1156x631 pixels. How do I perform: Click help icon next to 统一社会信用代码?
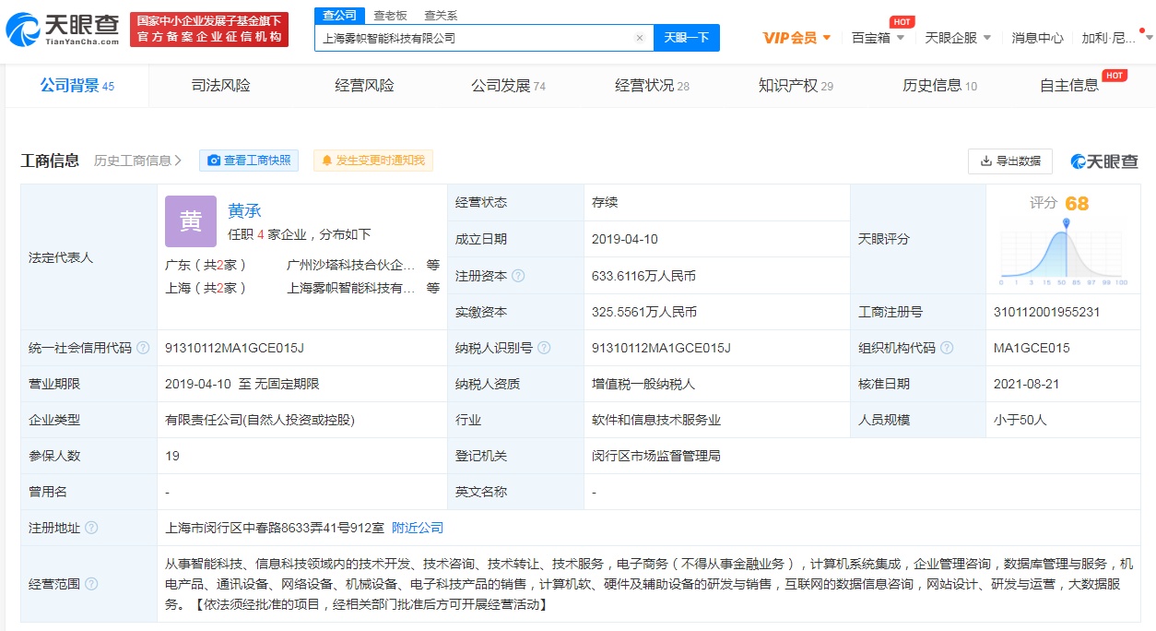[143, 348]
